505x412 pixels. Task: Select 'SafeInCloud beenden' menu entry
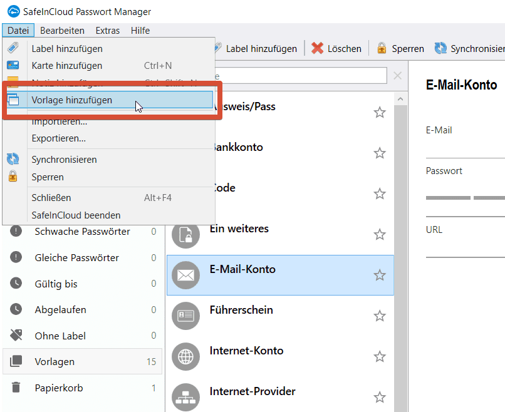coord(110,215)
